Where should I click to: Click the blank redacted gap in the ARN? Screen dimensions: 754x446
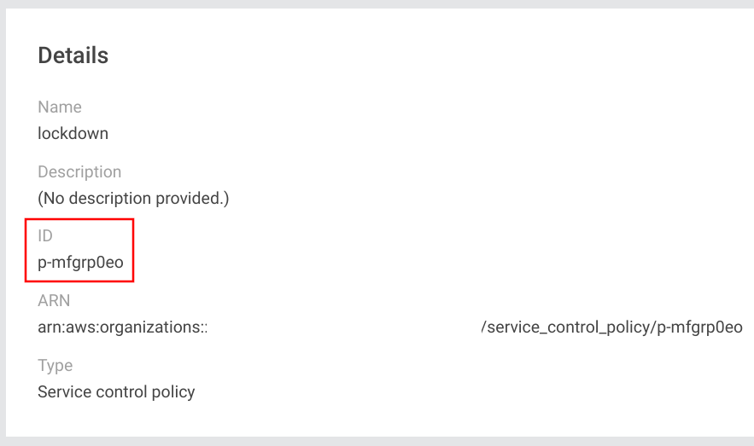tap(342, 327)
